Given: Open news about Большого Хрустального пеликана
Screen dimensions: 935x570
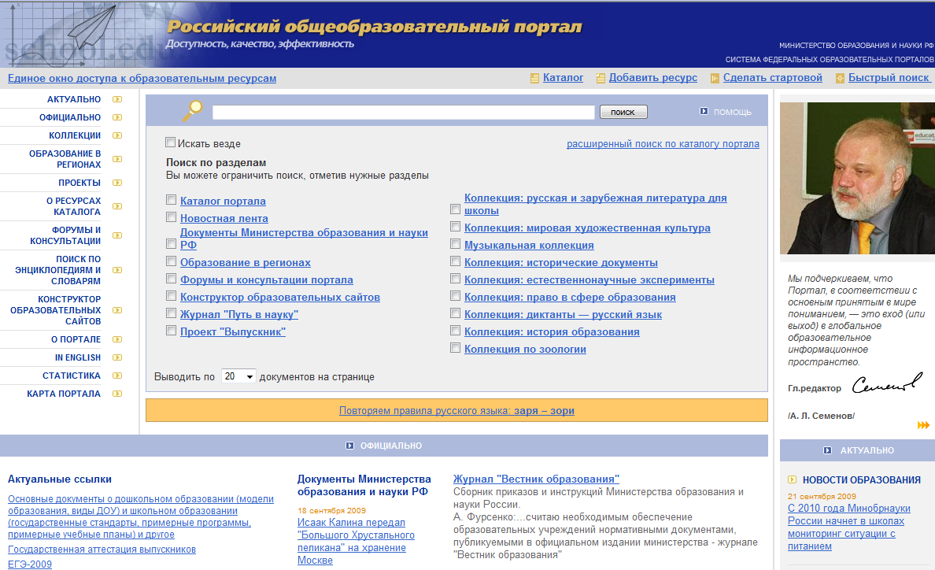Looking at the screenshot, I should pyautogui.click(x=356, y=542).
